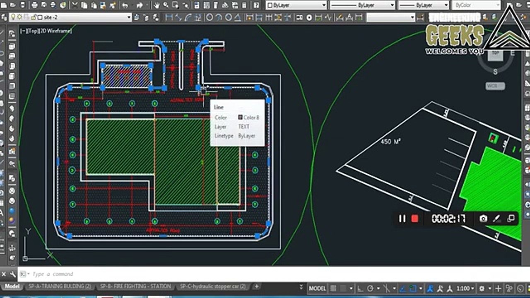Click the workspace switching gear
This screenshot has width=530, height=298.
482,288
